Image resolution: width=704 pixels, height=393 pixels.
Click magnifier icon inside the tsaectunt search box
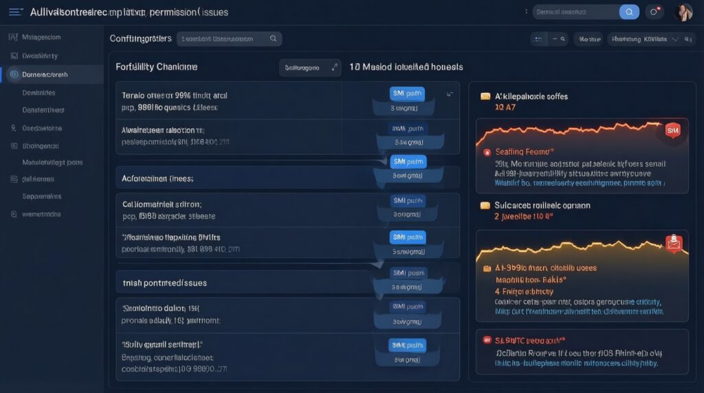(x=273, y=39)
